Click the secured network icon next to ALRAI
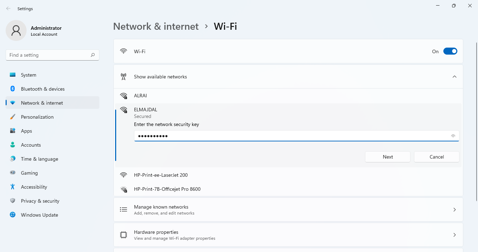This screenshot has width=478, height=252. 124,96
